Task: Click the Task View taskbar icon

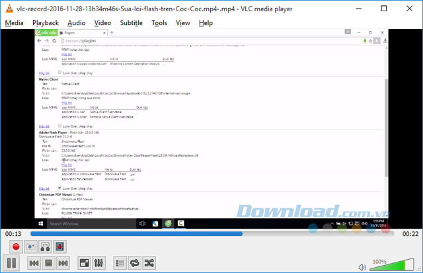Action: click(x=143, y=223)
